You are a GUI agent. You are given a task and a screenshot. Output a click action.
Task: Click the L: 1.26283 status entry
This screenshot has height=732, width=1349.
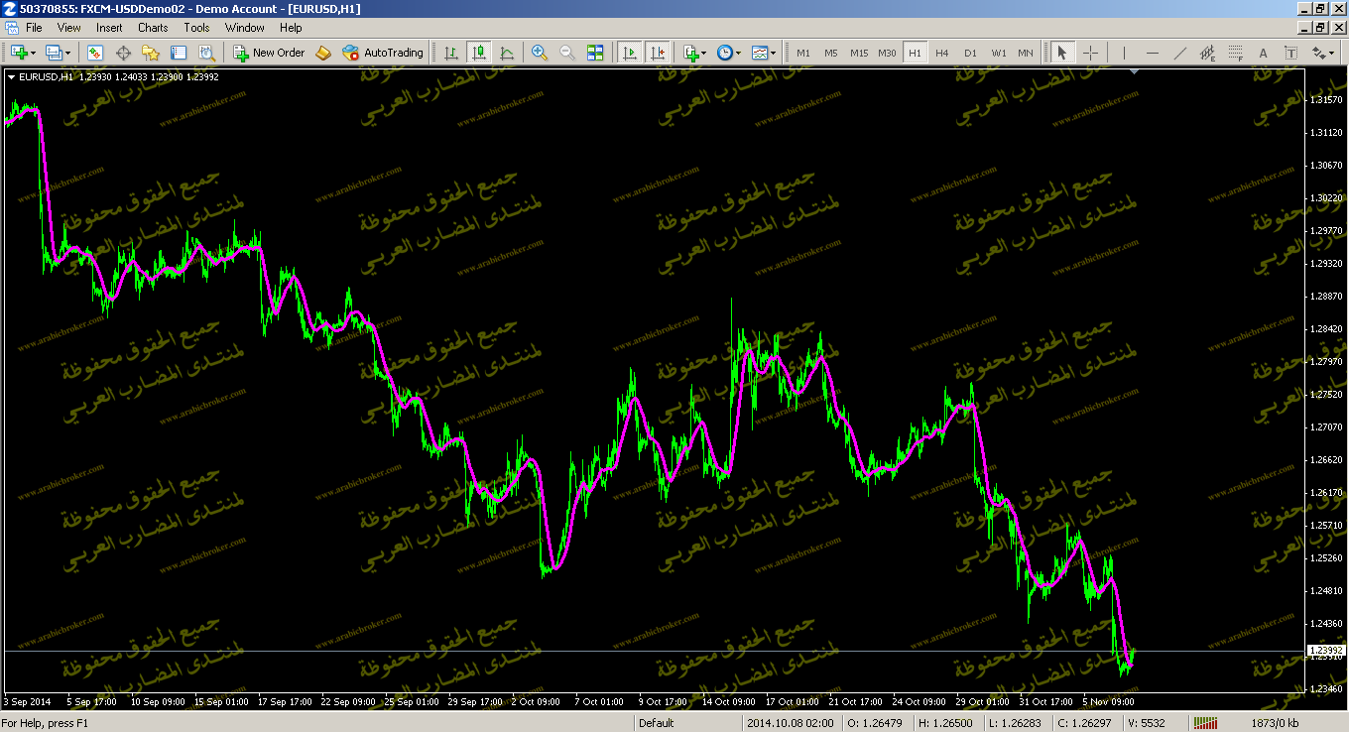click(1016, 723)
